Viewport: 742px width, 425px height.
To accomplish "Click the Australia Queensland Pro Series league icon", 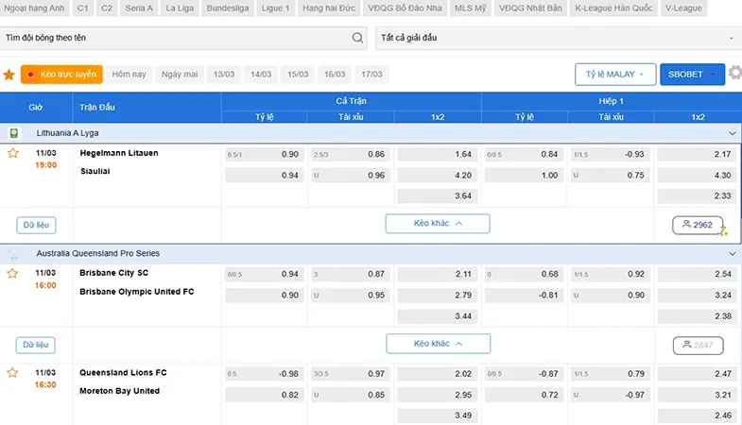I will click(x=14, y=254).
